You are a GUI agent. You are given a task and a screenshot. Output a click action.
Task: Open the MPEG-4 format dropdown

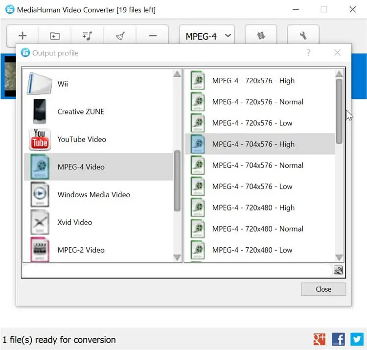coord(207,36)
